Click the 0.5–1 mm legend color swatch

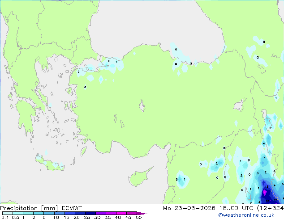pyautogui.click(x=18, y=213)
